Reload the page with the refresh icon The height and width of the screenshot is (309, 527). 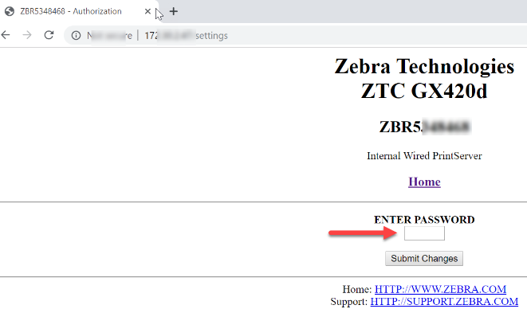point(49,35)
